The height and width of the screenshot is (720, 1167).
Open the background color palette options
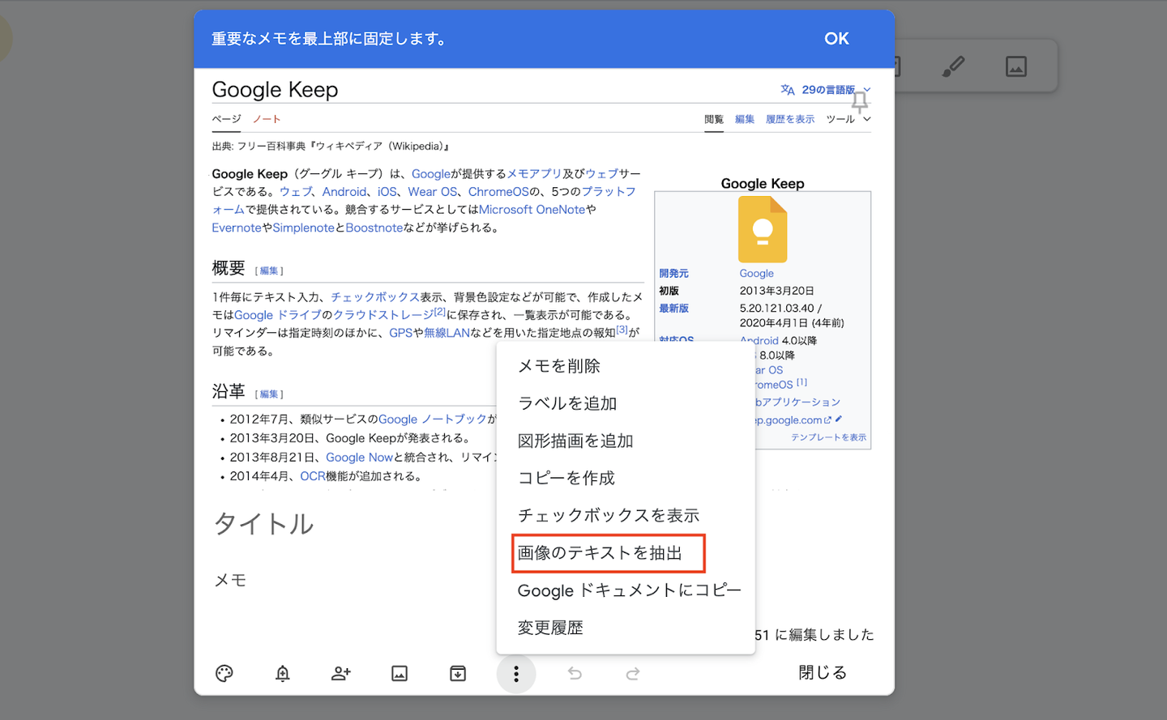pos(224,673)
